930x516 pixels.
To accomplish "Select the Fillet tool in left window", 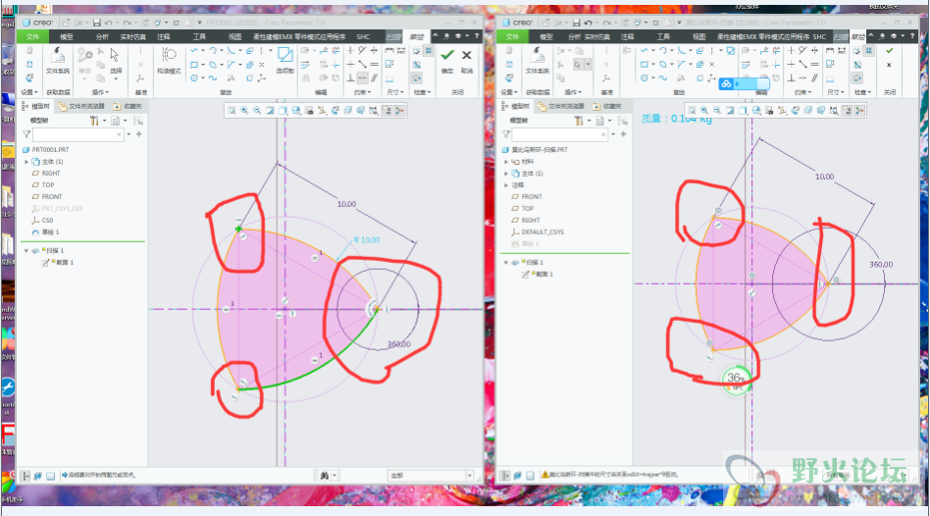I will point(232,51).
